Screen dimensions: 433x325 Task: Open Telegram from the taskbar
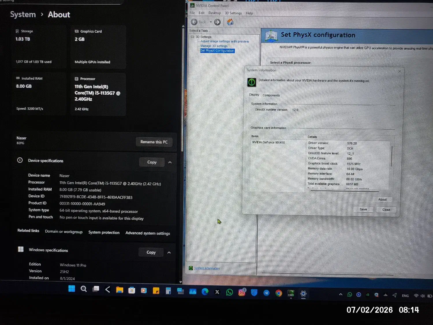click(x=266, y=293)
